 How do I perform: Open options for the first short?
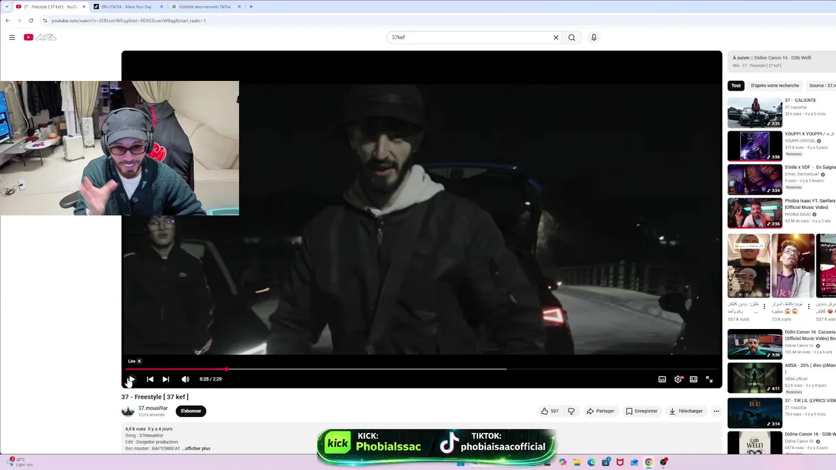764,306
